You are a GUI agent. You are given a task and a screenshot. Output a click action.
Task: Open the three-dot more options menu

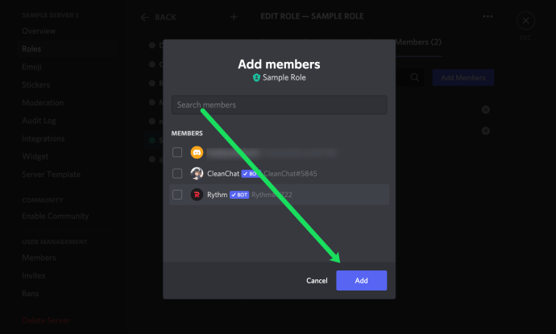coord(488,16)
